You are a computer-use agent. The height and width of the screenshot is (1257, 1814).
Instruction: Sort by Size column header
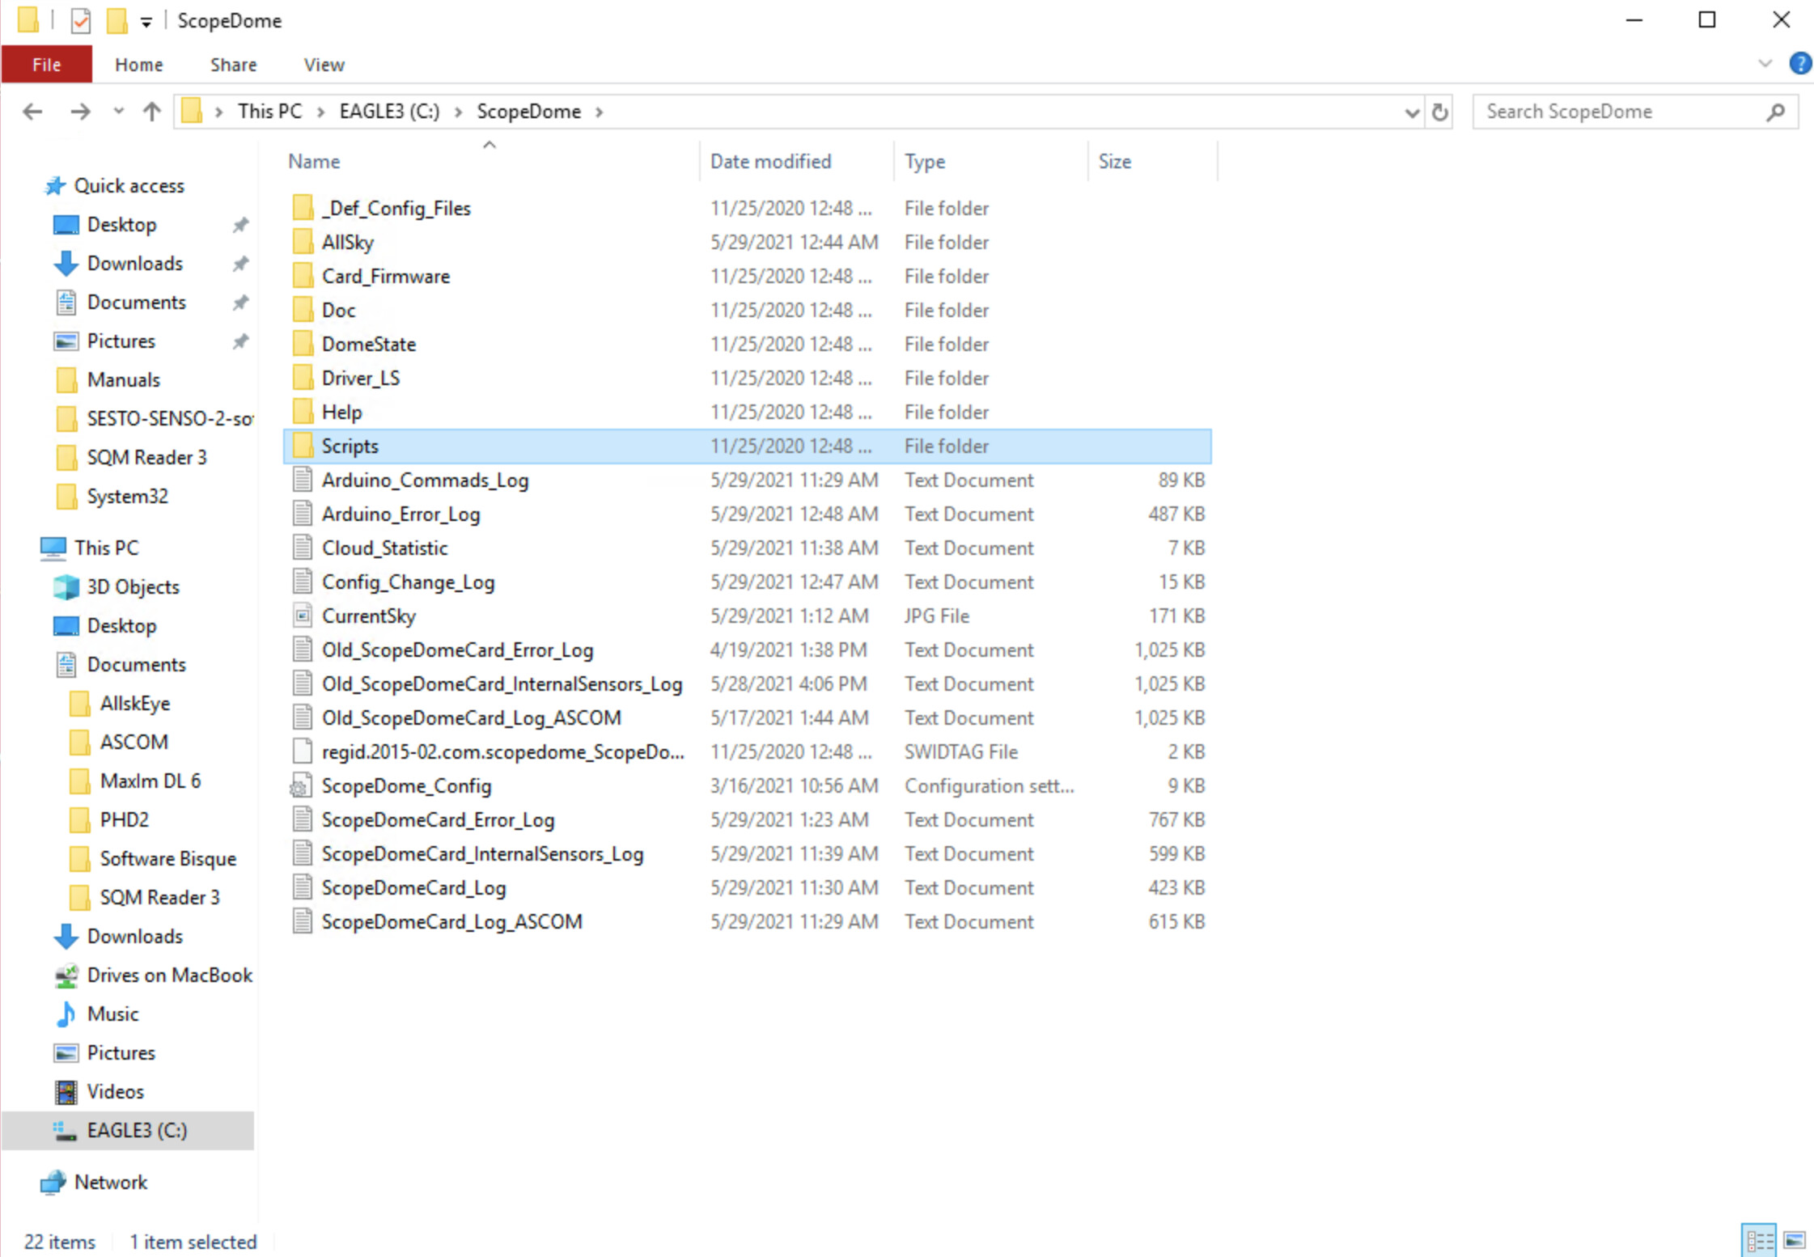point(1114,162)
